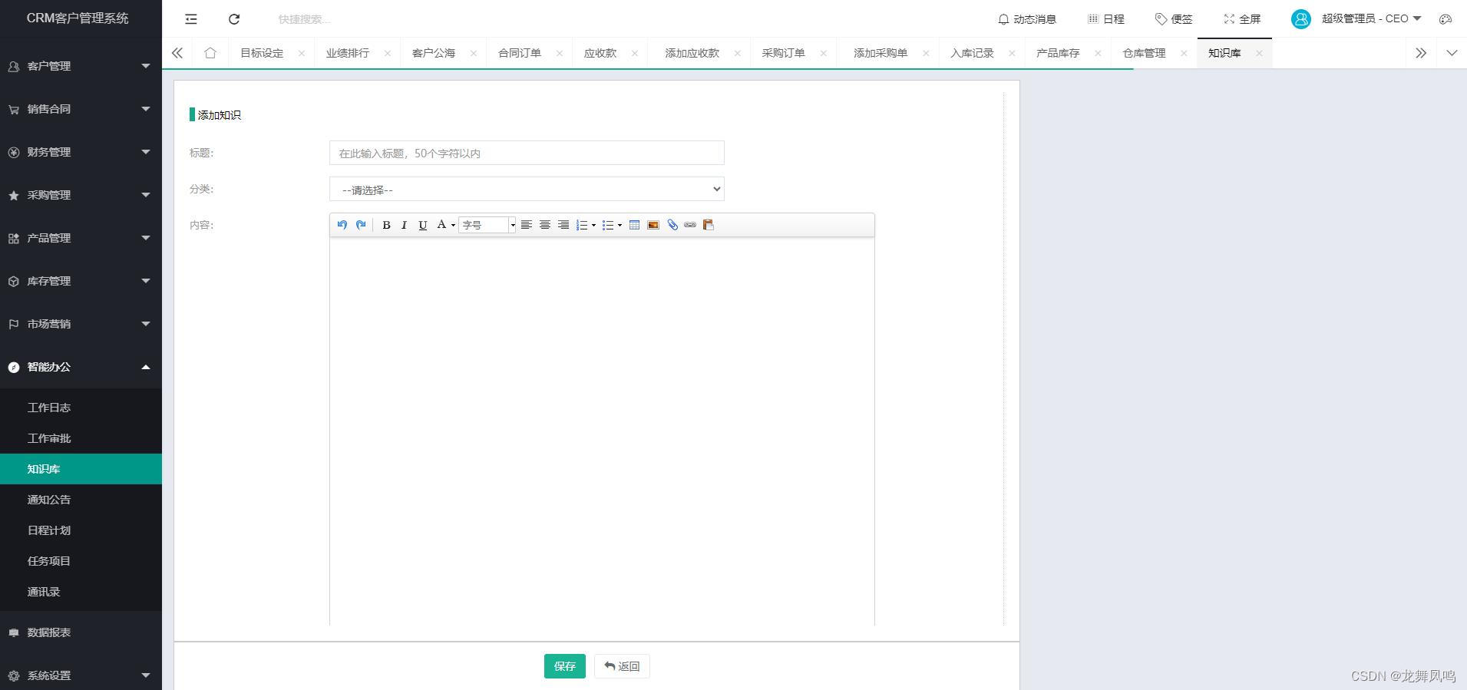Expand the 销售合同 sidebar menu
1467x690 pixels.
[81, 109]
